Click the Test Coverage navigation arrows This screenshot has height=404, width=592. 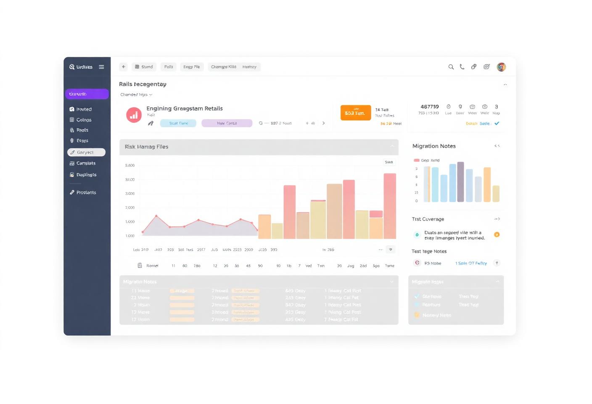coord(497,219)
